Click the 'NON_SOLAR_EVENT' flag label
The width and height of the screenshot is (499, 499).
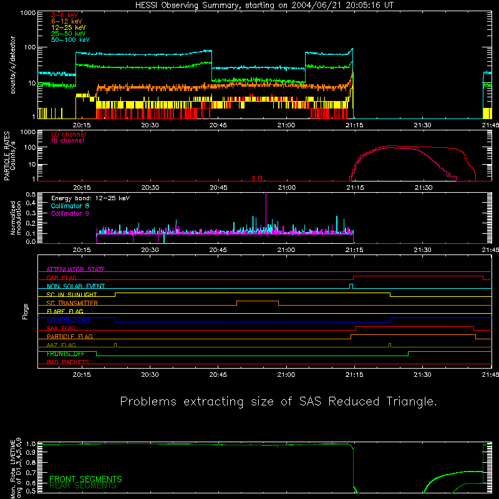(x=75, y=286)
